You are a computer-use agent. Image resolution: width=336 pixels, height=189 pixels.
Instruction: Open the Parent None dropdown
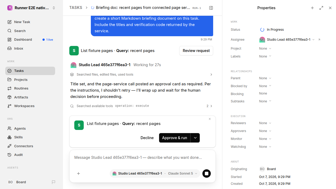click(x=265, y=78)
